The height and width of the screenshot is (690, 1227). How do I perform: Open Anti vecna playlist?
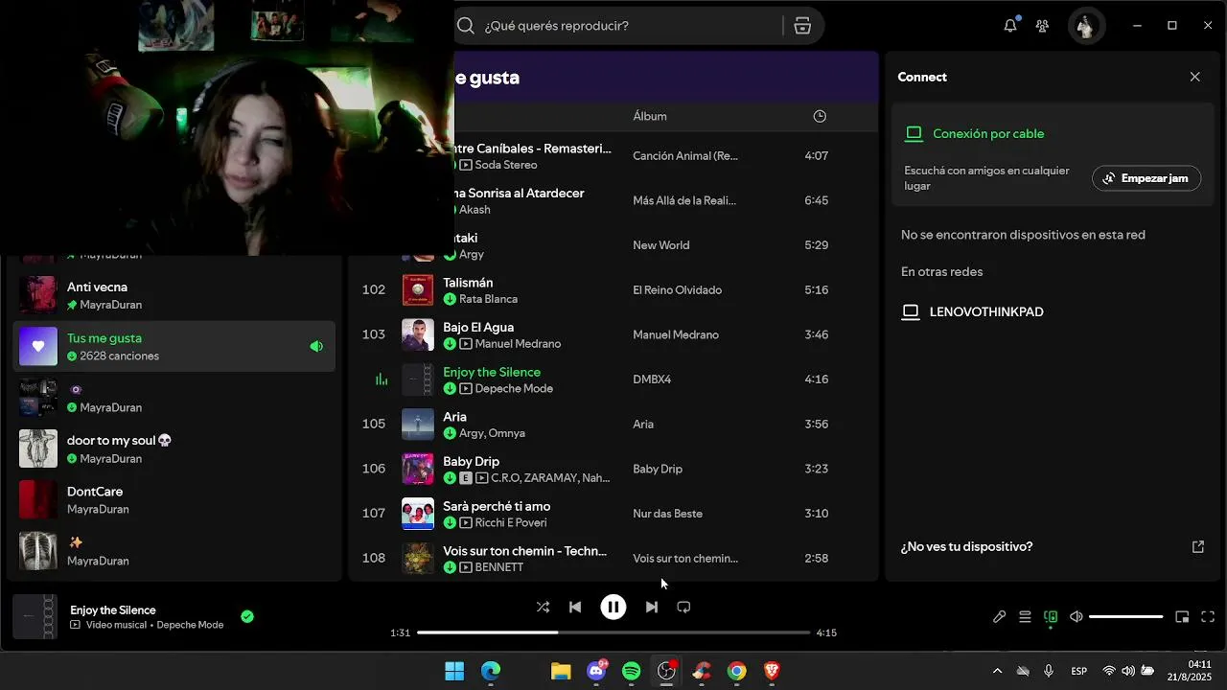pos(174,295)
